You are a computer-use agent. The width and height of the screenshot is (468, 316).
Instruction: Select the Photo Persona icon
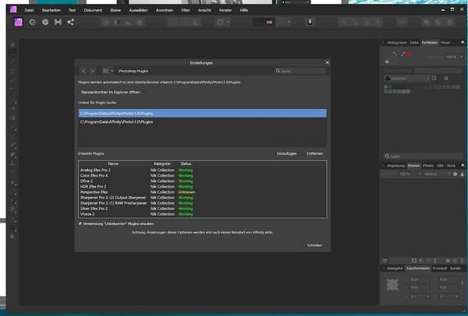(x=18, y=22)
